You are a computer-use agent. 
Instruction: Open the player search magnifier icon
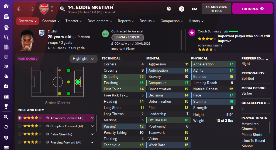point(62,9)
